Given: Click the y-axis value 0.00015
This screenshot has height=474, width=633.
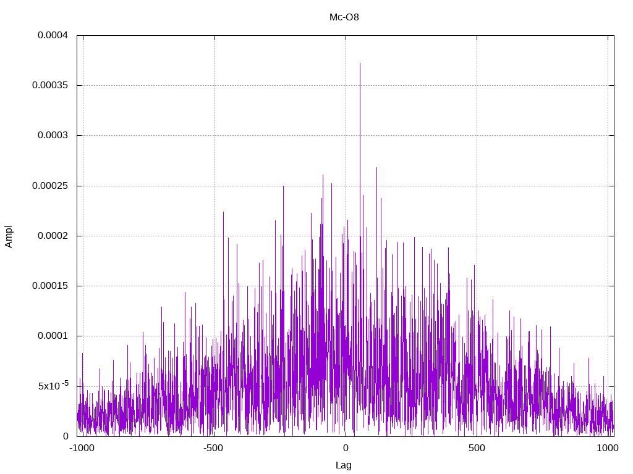Looking at the screenshot, I should point(50,286).
